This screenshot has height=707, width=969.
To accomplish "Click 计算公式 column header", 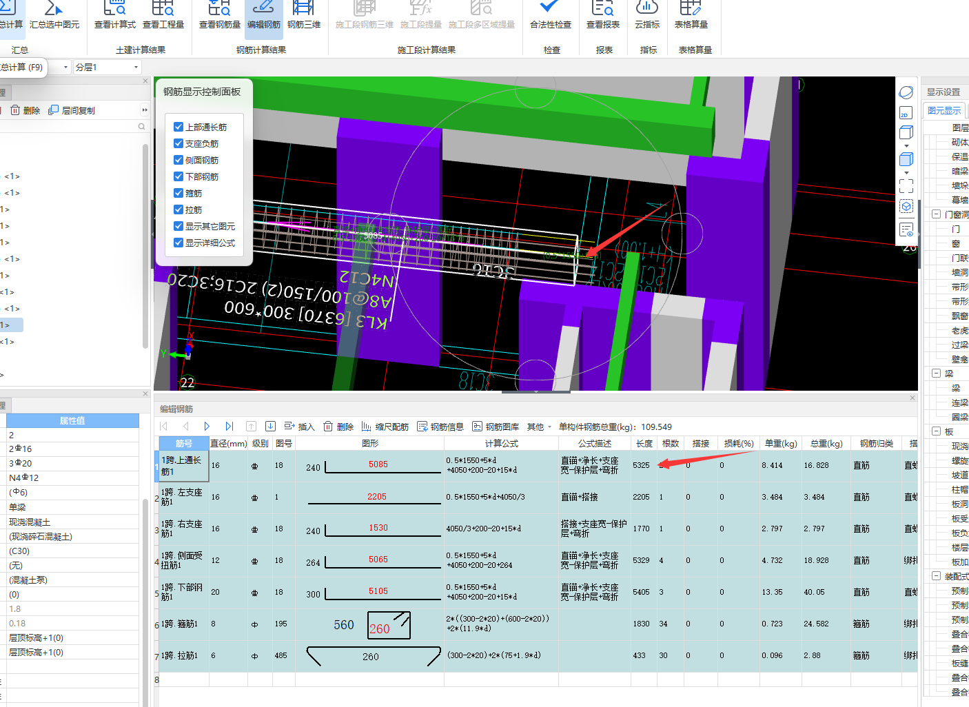I will [501, 443].
